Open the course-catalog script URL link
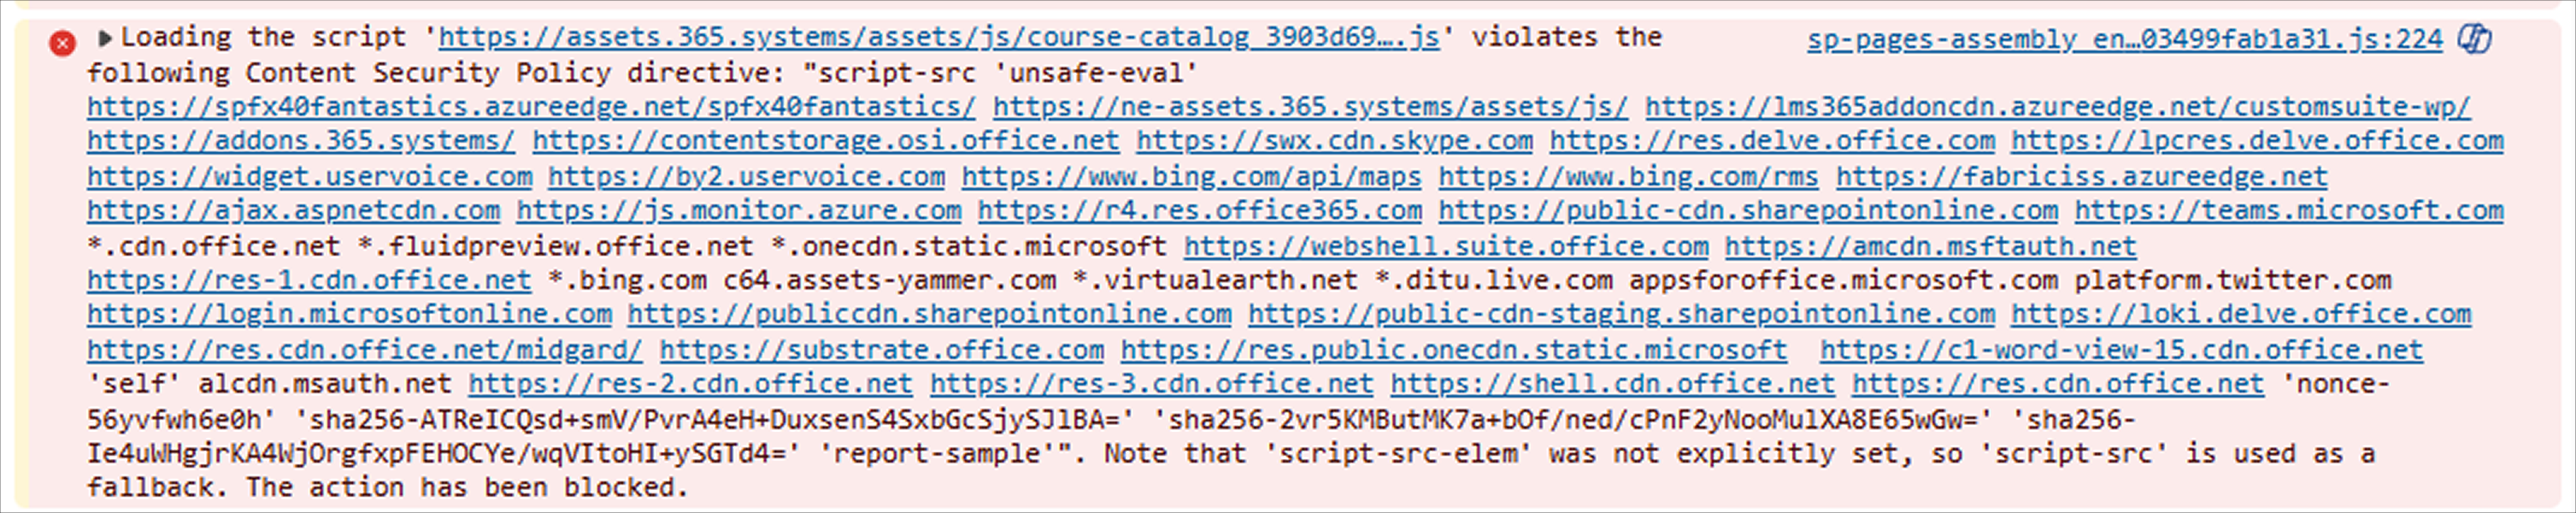The image size is (2576, 513). coord(938,38)
